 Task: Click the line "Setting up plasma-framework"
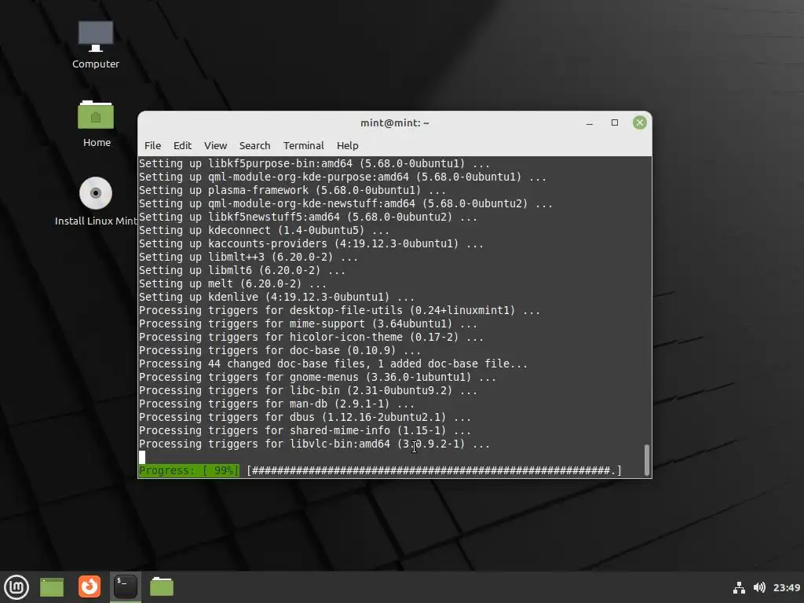(292, 190)
